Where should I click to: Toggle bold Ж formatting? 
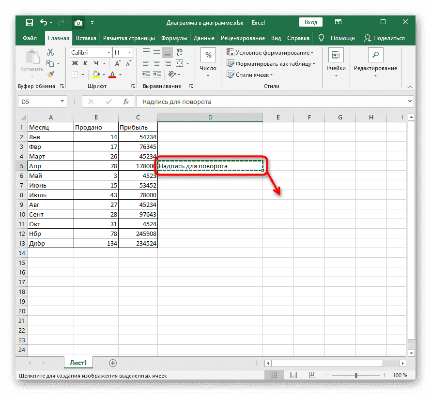coord(75,63)
